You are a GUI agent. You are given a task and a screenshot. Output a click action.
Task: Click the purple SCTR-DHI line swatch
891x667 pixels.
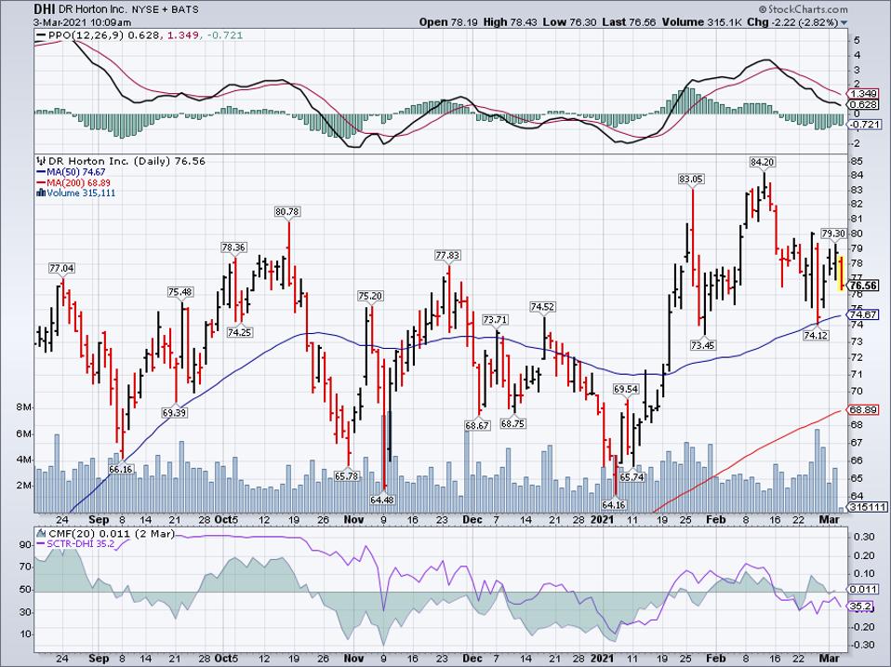pos(40,544)
